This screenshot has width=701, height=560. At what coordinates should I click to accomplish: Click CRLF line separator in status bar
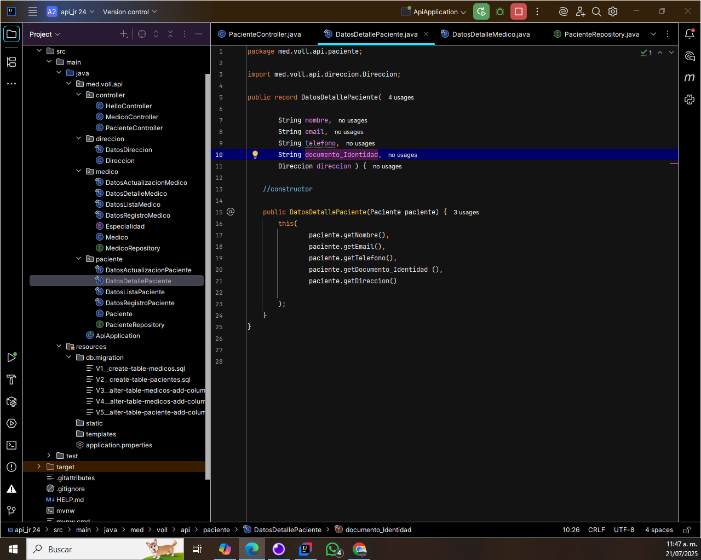pos(596,530)
